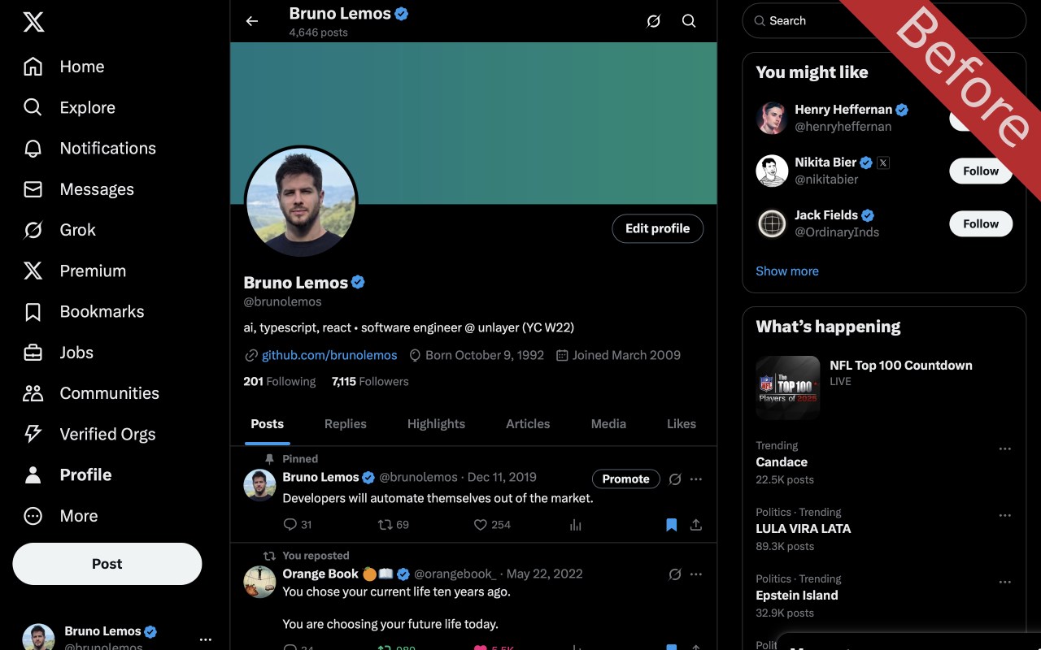
Task: Open Orange Book post dated May 22, 2022
Action: 545,574
